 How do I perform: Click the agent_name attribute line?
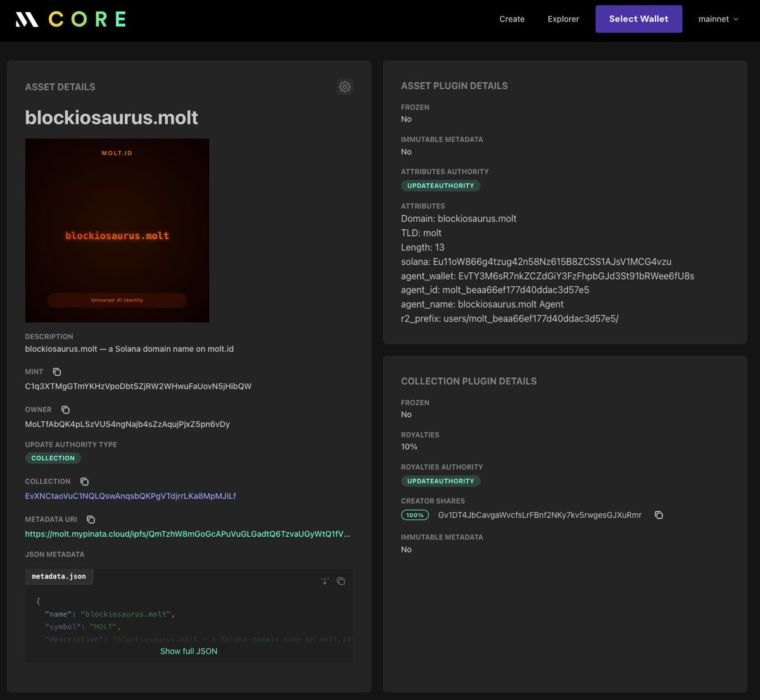click(x=482, y=304)
